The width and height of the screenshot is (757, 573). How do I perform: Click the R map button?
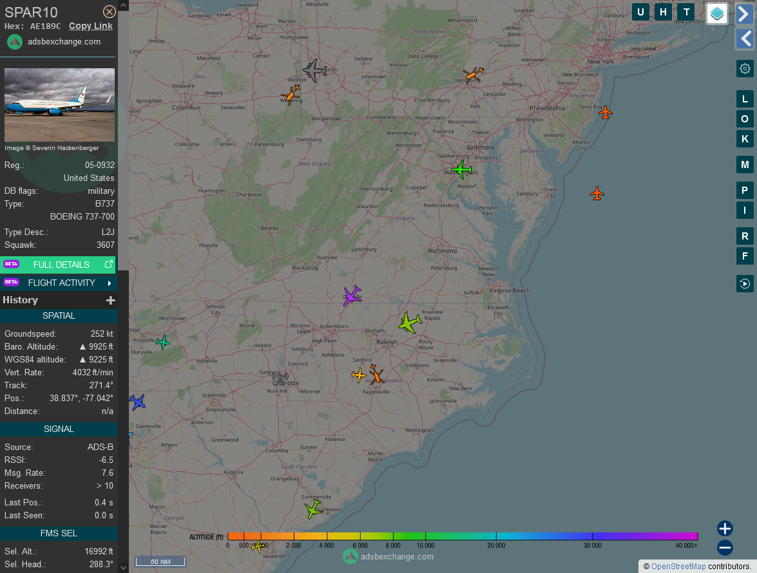click(745, 236)
